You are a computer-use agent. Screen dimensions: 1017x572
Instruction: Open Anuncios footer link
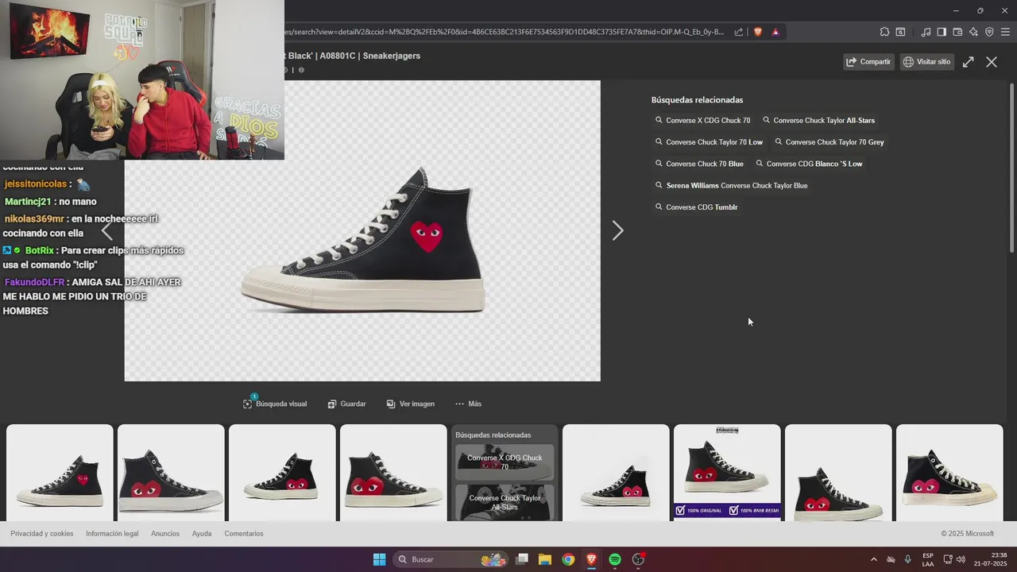click(x=165, y=534)
